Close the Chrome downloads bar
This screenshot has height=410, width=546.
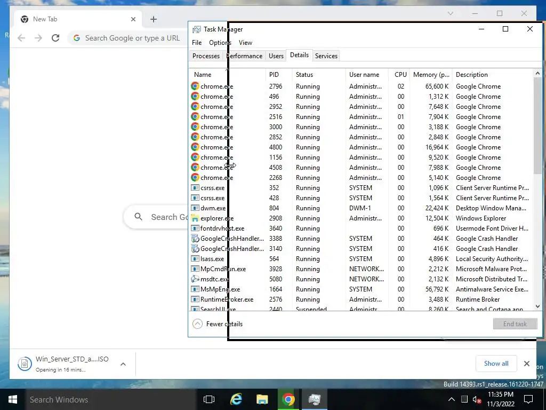[x=526, y=364]
